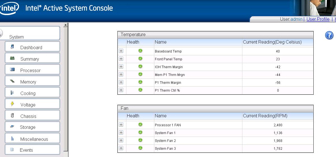Screen dimensions: 336x157
Task: Click the Dashboard sidebar icon
Action: click(12, 47)
